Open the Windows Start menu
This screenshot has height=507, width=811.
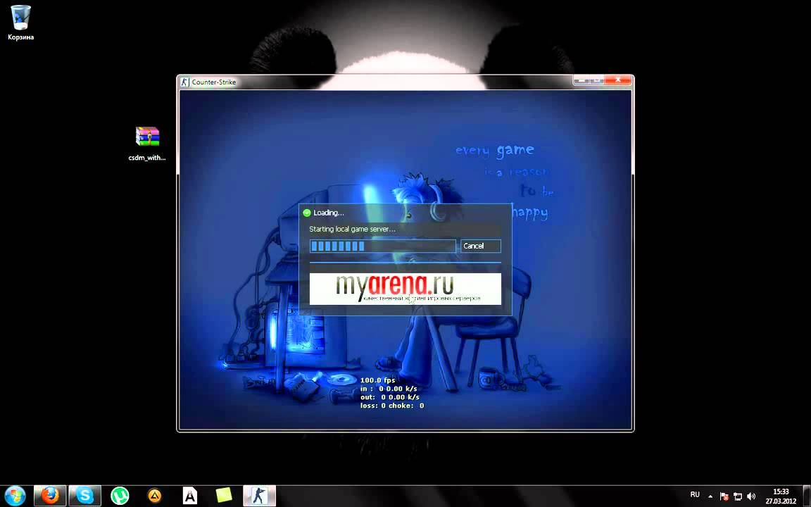[15, 496]
